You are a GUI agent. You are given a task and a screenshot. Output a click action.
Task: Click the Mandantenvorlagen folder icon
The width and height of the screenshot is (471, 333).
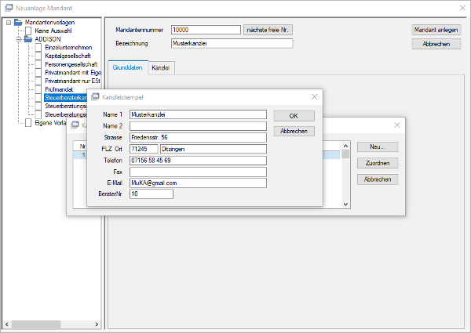19,22
